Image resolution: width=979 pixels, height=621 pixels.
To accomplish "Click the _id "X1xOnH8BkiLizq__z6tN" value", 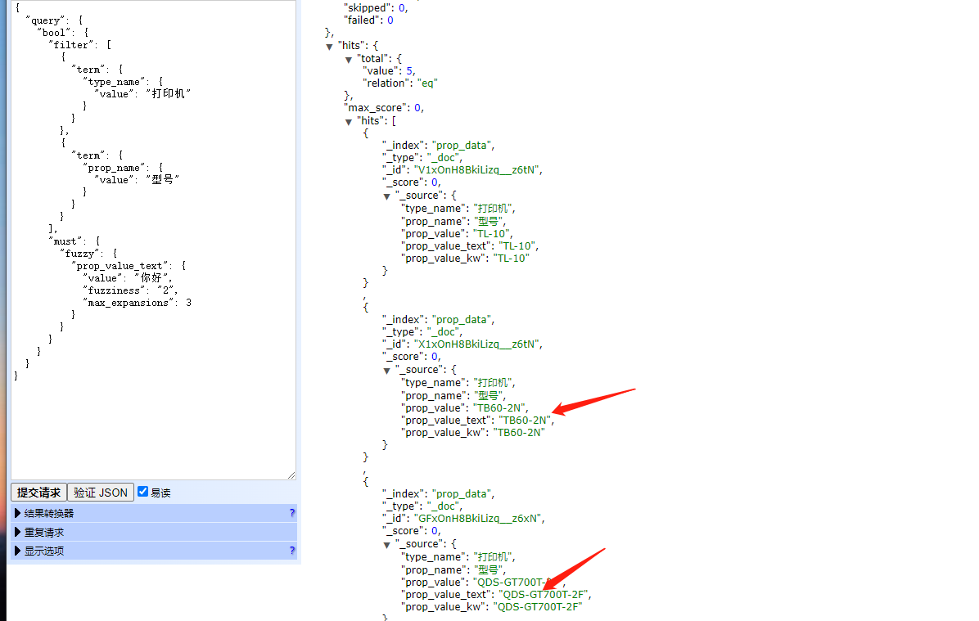I will pos(477,344).
